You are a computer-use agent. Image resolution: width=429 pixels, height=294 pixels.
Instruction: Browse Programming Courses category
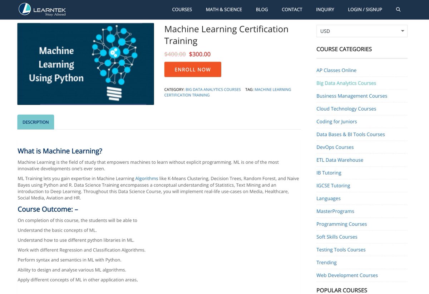point(342,224)
